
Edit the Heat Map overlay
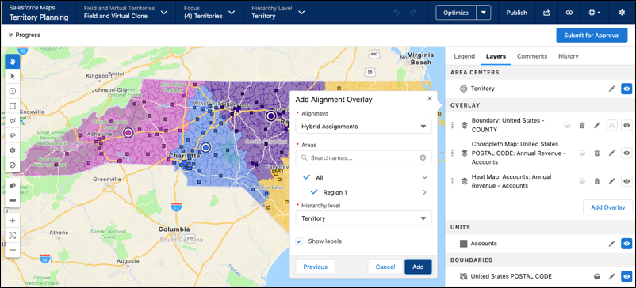click(611, 181)
